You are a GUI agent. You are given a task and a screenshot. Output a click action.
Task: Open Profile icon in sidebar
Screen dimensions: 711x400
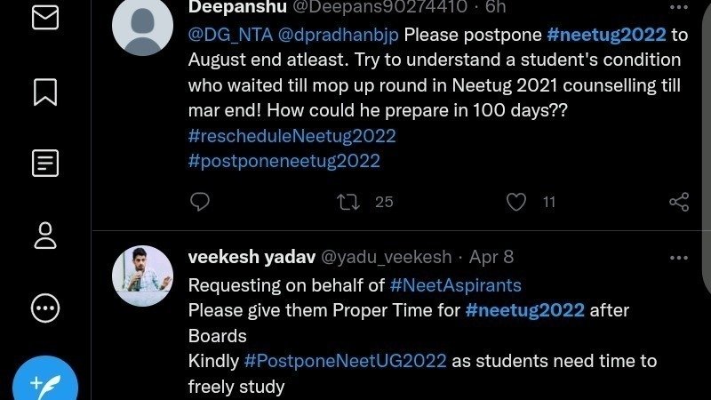[45, 236]
